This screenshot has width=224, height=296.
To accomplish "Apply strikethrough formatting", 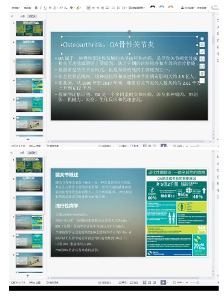I will tap(50, 8).
